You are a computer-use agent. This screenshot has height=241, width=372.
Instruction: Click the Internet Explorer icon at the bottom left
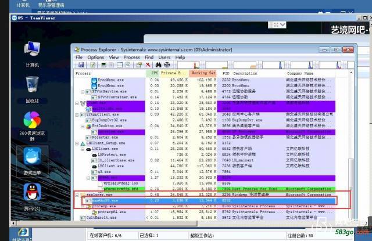(23, 232)
